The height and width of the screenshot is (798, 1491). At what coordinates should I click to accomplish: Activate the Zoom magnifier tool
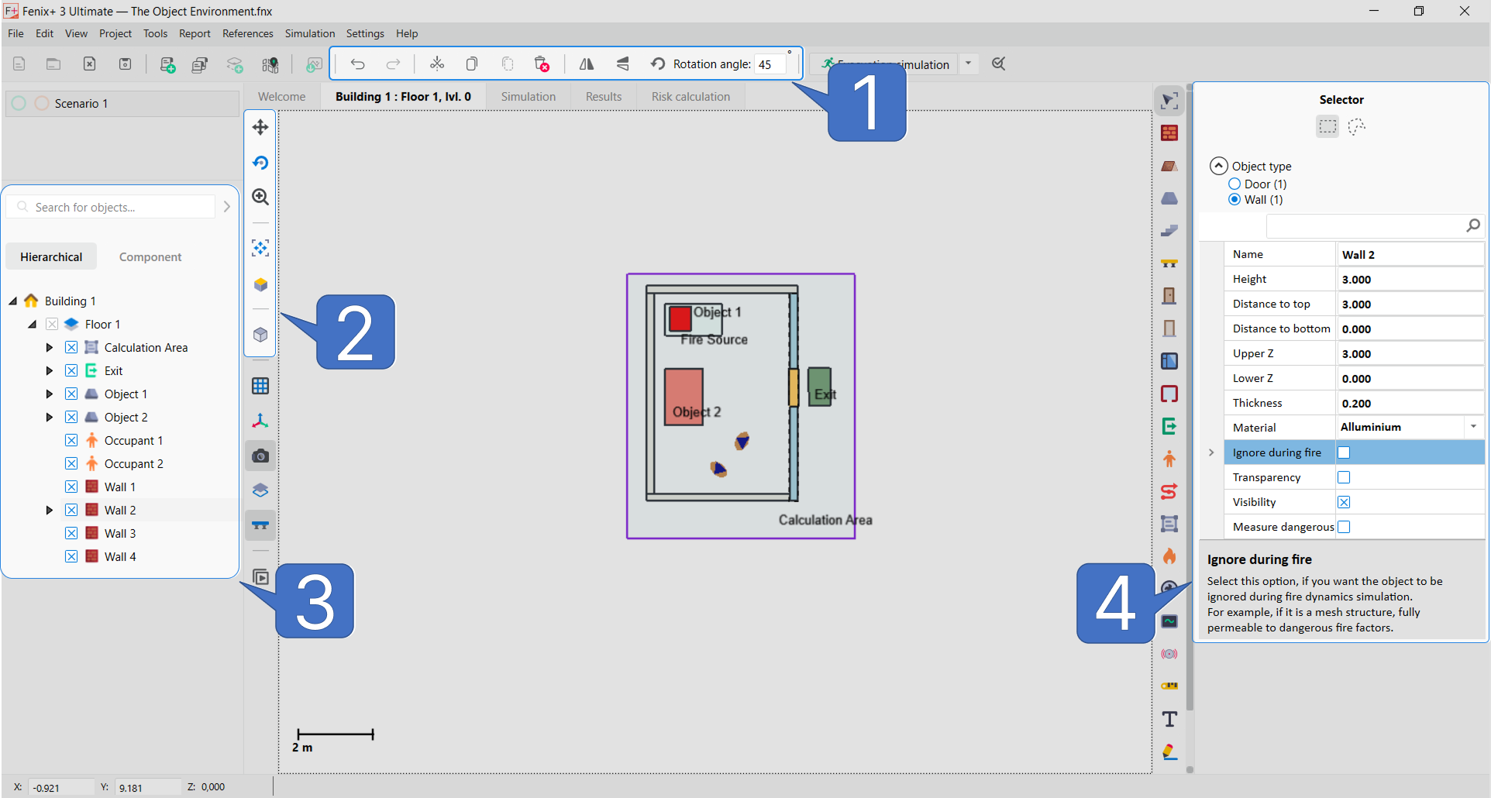[x=260, y=198]
